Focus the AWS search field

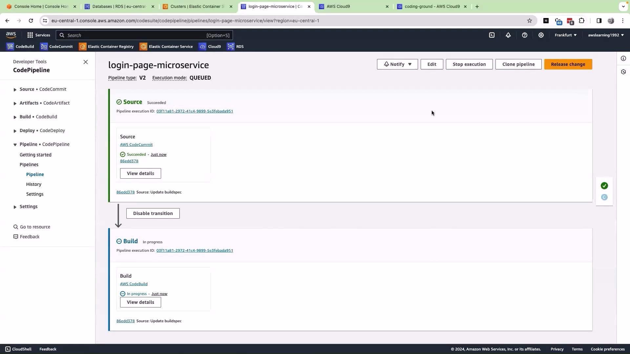pyautogui.click(x=144, y=35)
